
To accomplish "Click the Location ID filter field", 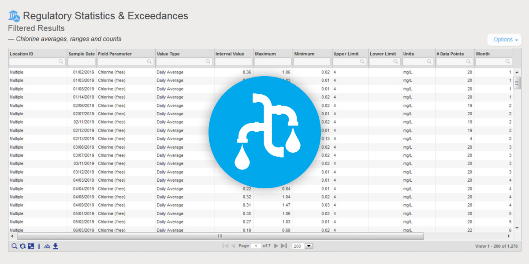I will click(x=37, y=62).
